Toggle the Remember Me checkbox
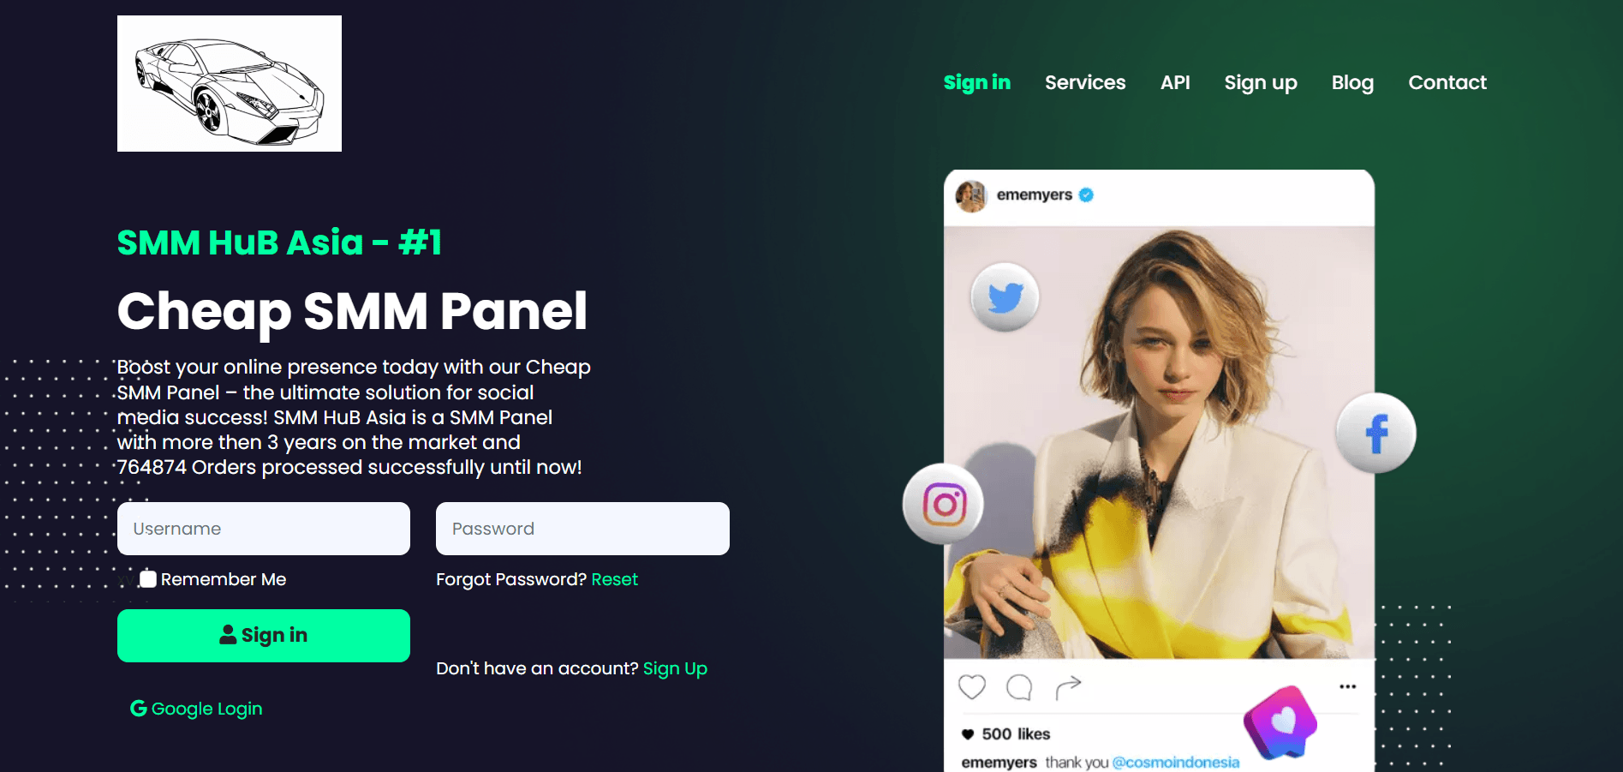1623x772 pixels. coord(148,578)
